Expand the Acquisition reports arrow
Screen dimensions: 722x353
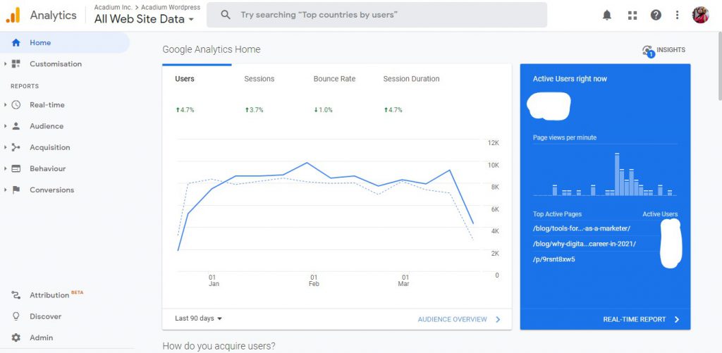coord(5,147)
